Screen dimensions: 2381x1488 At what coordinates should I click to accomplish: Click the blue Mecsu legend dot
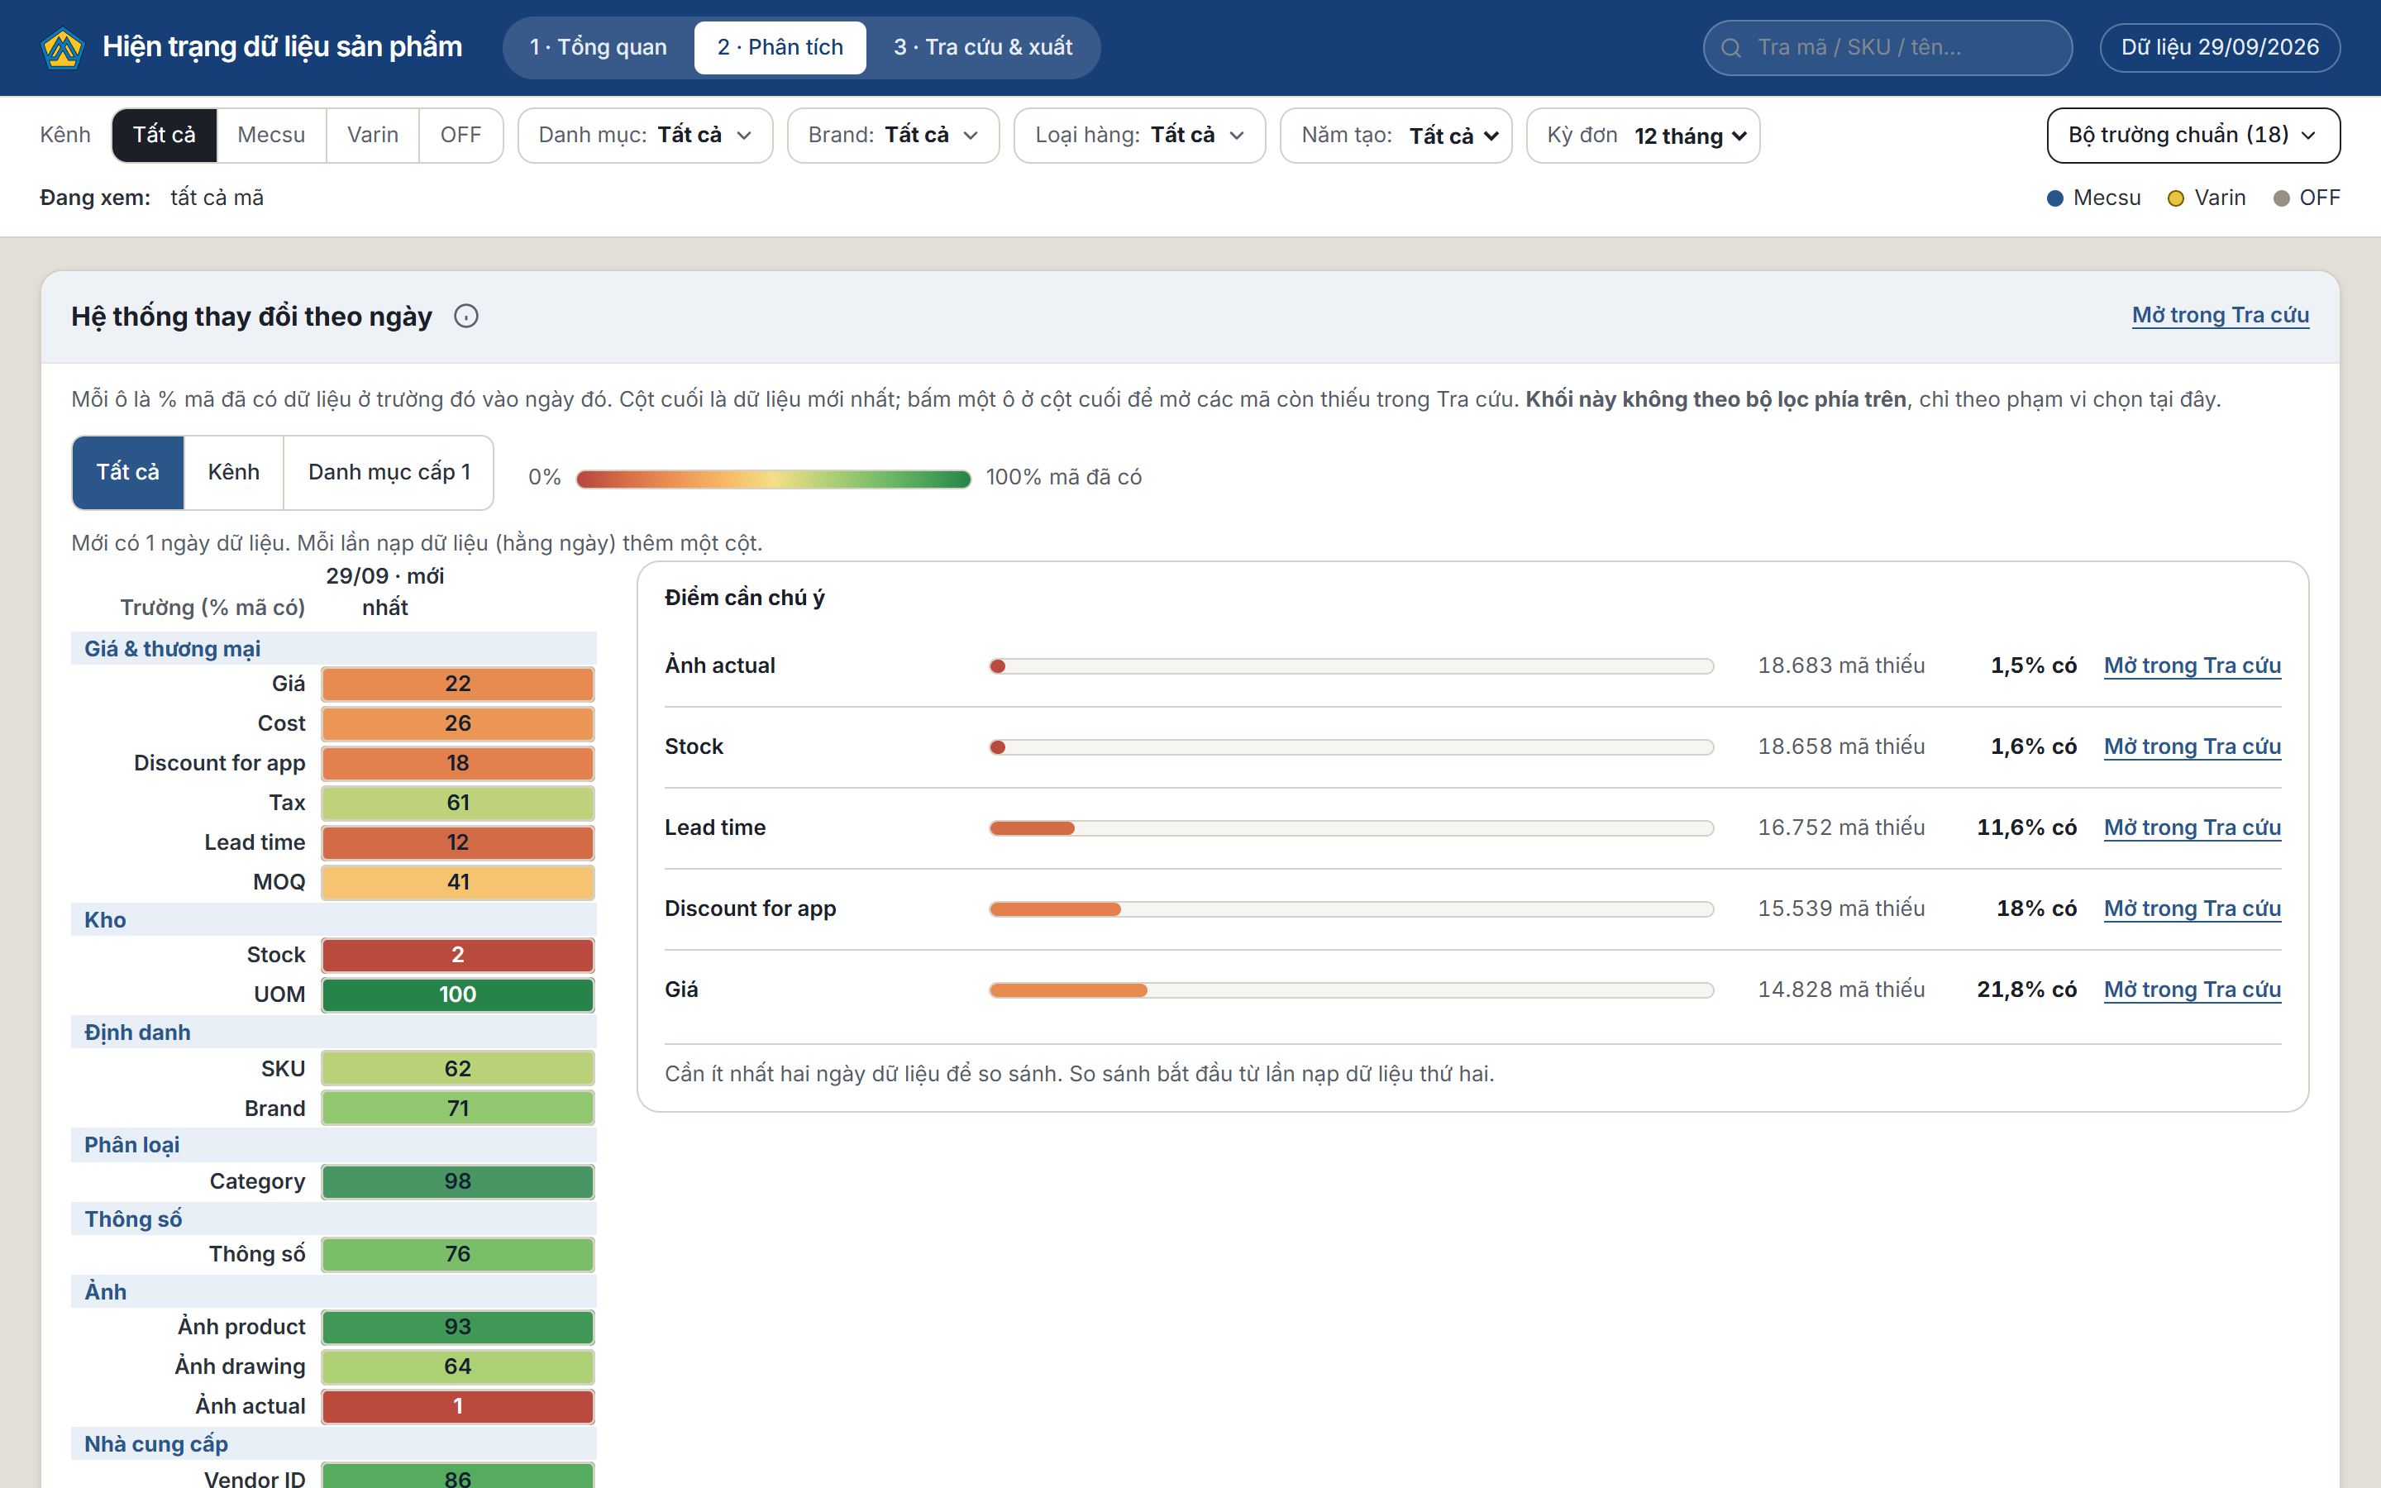pyautogui.click(x=2054, y=198)
